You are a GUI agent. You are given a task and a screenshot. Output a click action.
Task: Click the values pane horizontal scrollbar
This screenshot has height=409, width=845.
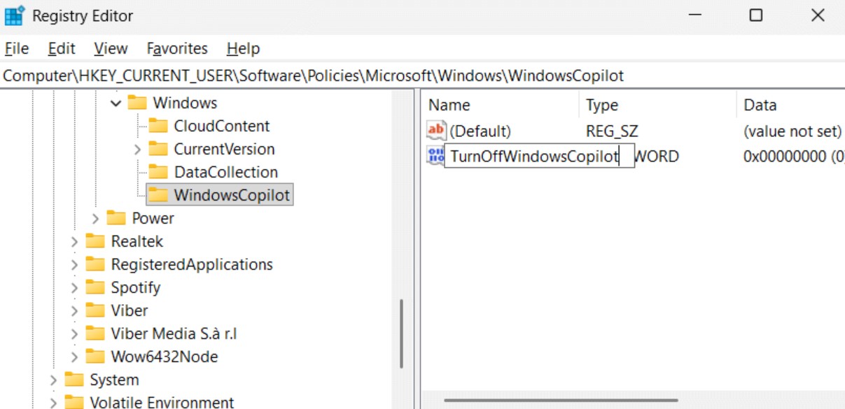561,401
